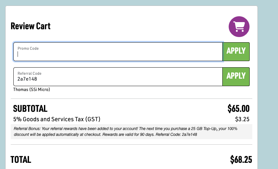
Task: Click into the Referral Code field
Action: 118,77
